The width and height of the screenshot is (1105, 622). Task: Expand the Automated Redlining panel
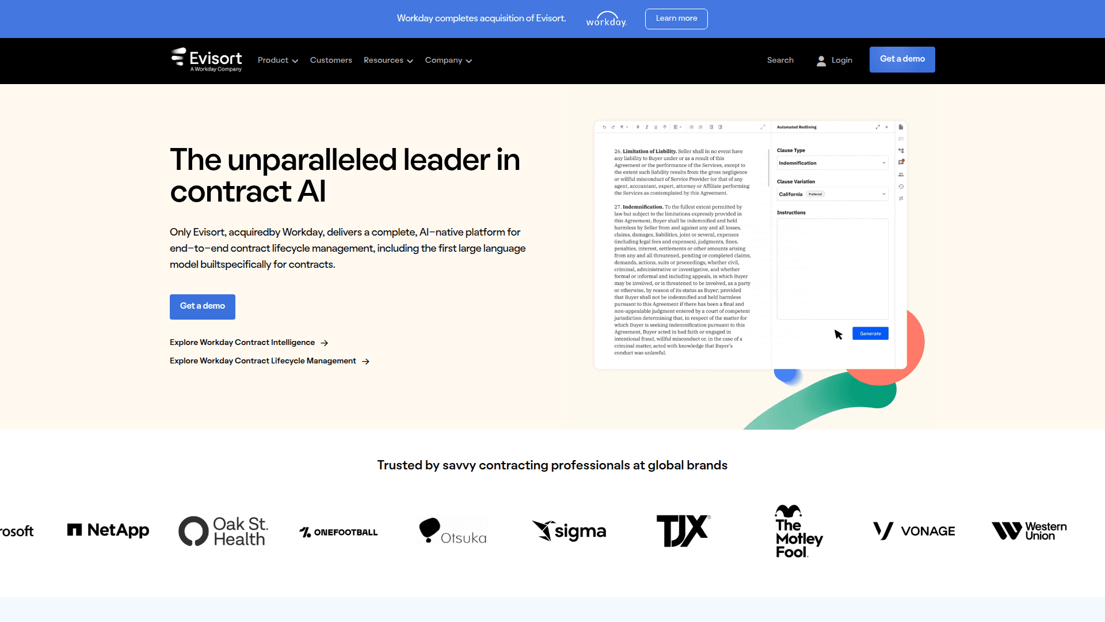pos(878,127)
